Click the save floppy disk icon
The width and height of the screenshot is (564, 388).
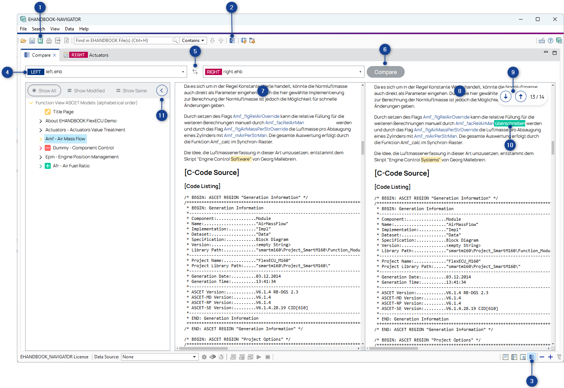point(32,41)
